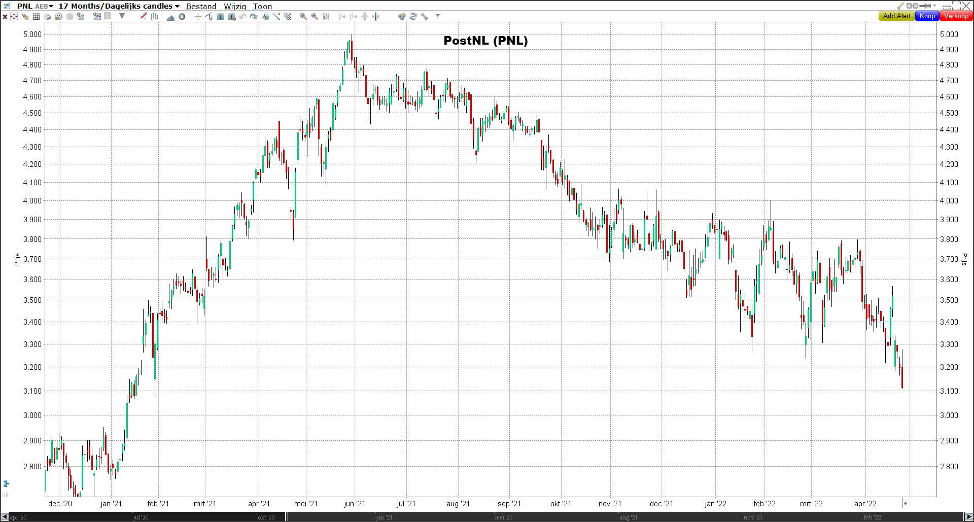Click the Add Alert button

896,16
